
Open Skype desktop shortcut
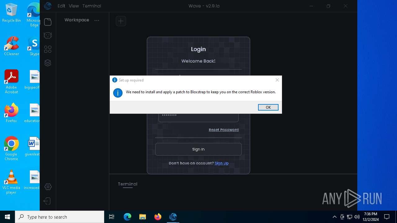[x=34, y=46]
